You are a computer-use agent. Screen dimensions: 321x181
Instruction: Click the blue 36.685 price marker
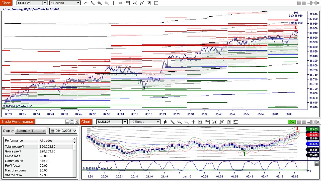point(313,144)
